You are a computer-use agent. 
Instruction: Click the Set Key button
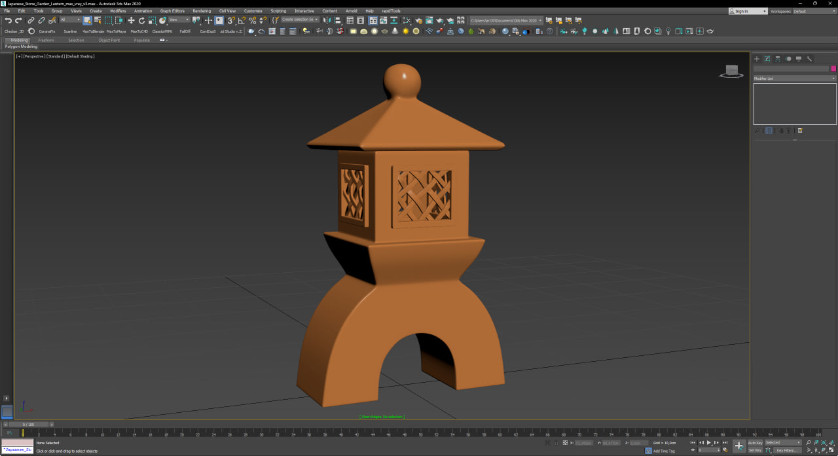click(755, 450)
